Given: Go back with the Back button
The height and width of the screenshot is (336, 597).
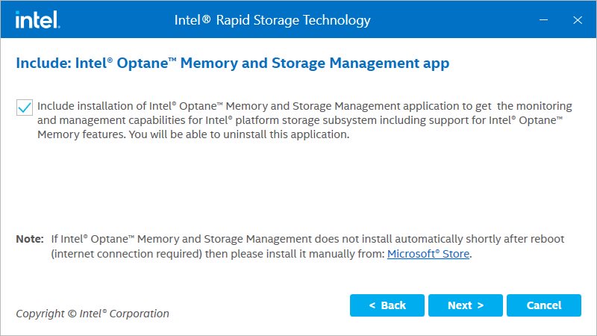Looking at the screenshot, I should tap(387, 305).
